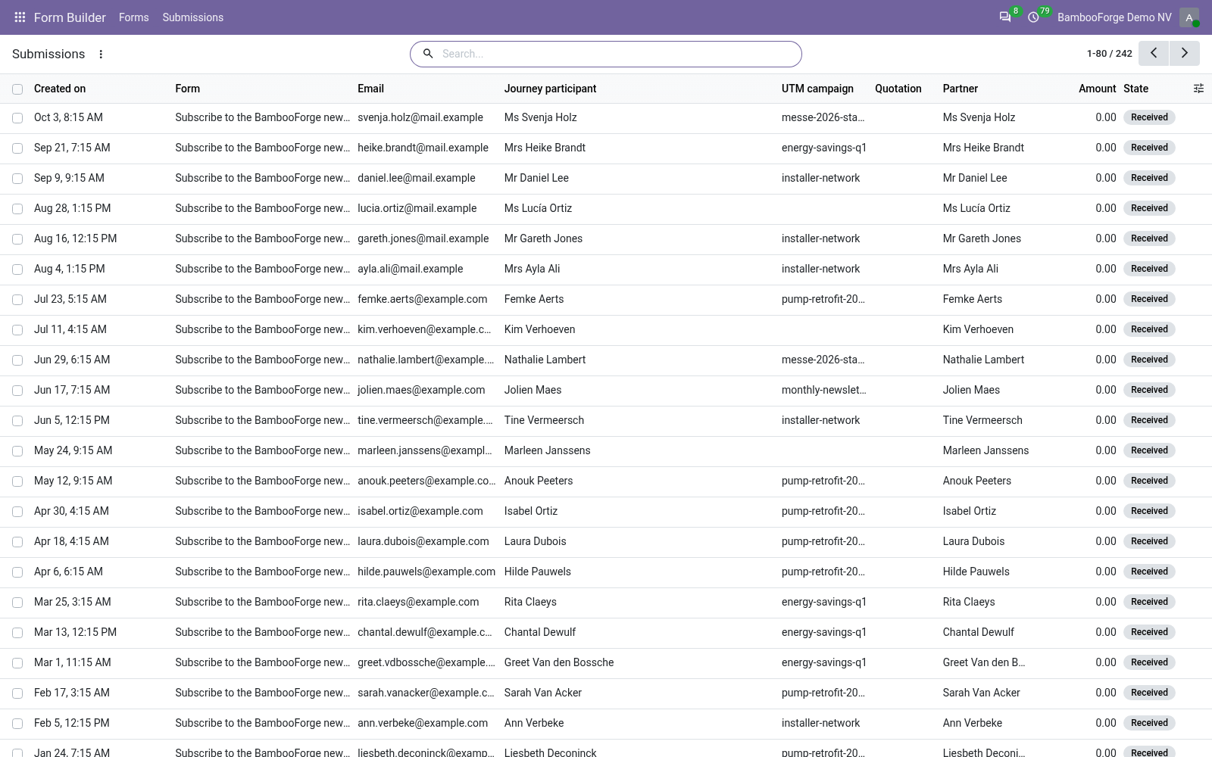
Task: Open the Submissions menu item
Action: tap(192, 17)
